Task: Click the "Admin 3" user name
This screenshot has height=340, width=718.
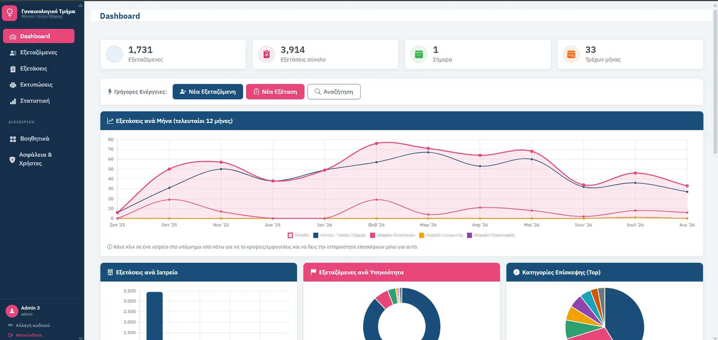Action: [x=31, y=308]
